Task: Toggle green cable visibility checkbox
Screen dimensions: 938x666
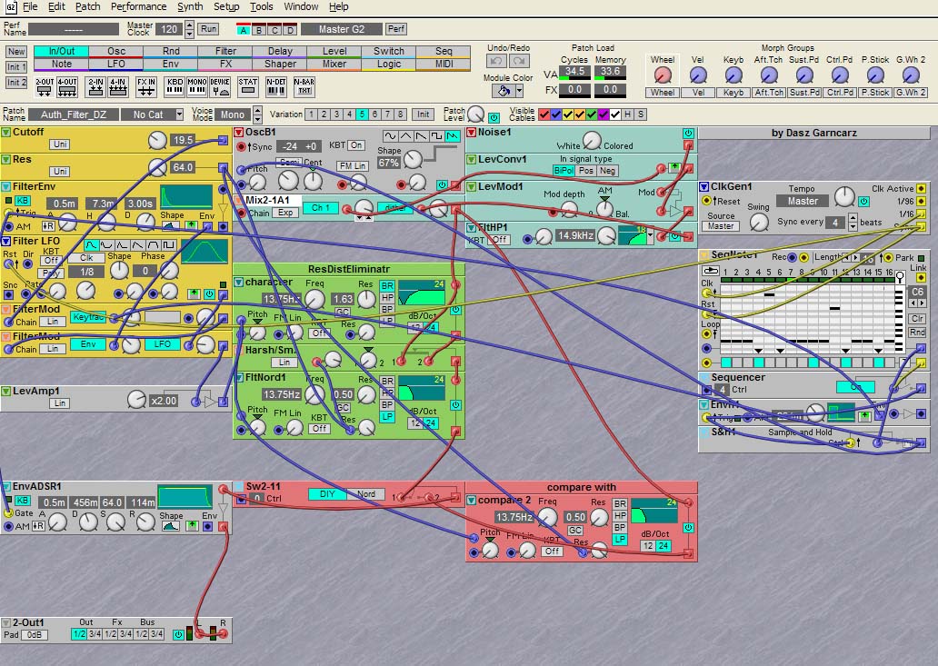Action: (592, 114)
